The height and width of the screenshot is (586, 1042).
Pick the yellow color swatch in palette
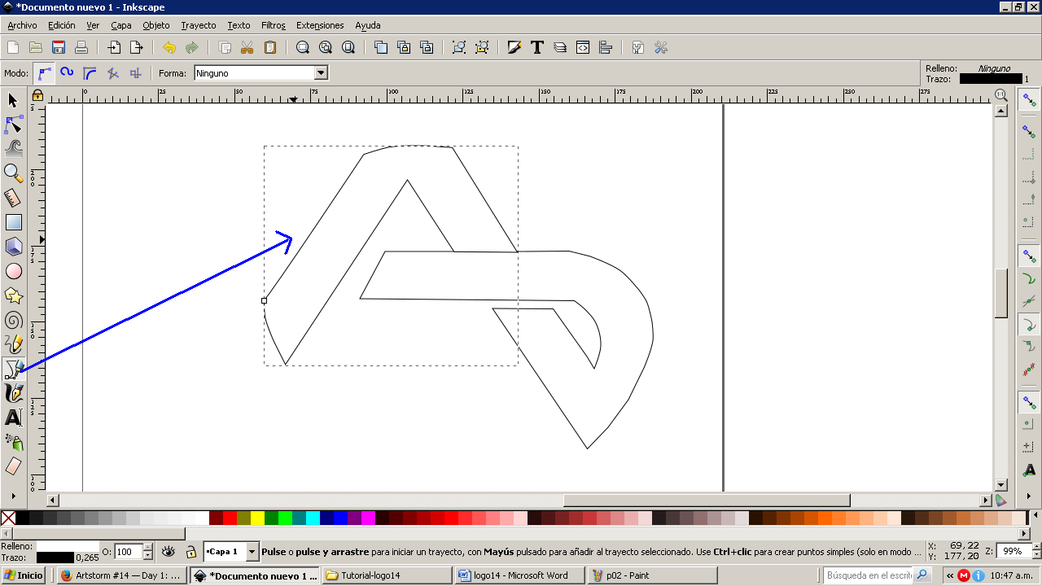pyautogui.click(x=257, y=517)
